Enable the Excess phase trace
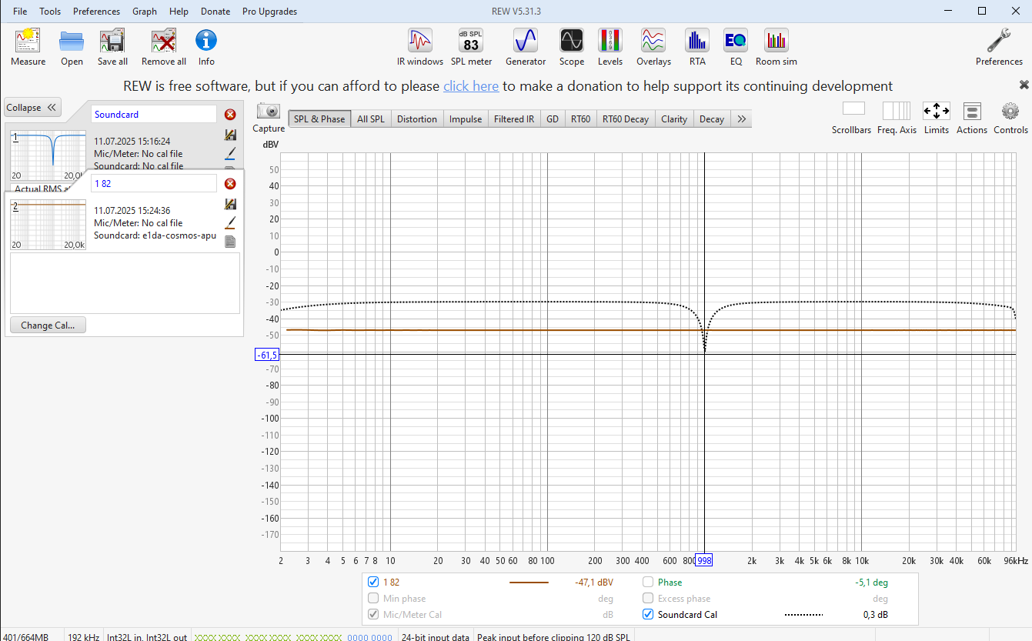The image size is (1032, 641). 648,599
